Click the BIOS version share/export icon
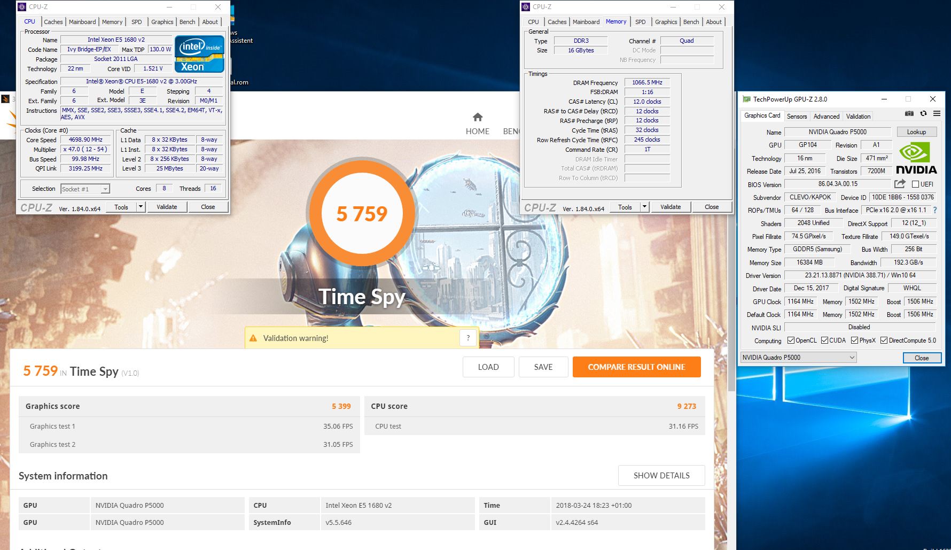The height and width of the screenshot is (550, 951). [x=900, y=184]
